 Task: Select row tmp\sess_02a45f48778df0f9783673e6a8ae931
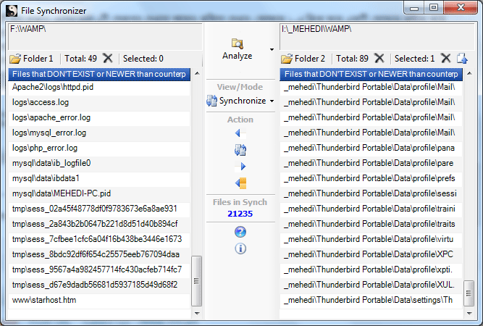click(99, 209)
